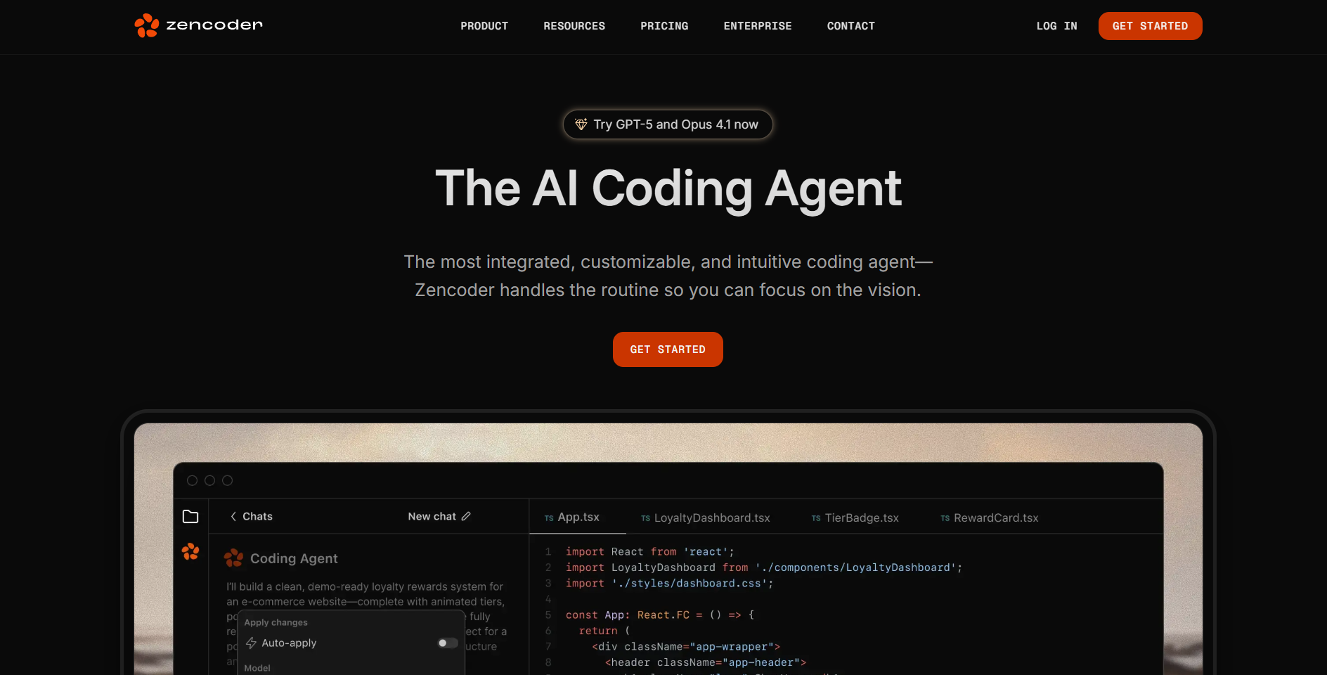Click the GET STARTED hero button
The width and height of the screenshot is (1327, 675).
(x=667, y=349)
